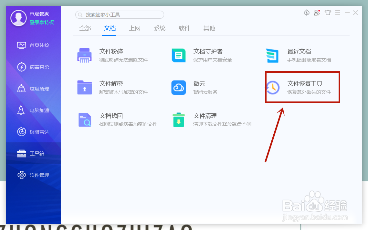Click the 登录享特权 login link

(x=42, y=23)
